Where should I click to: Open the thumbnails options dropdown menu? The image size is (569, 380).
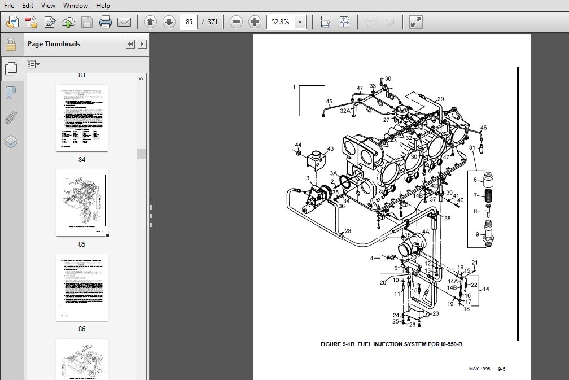click(33, 64)
